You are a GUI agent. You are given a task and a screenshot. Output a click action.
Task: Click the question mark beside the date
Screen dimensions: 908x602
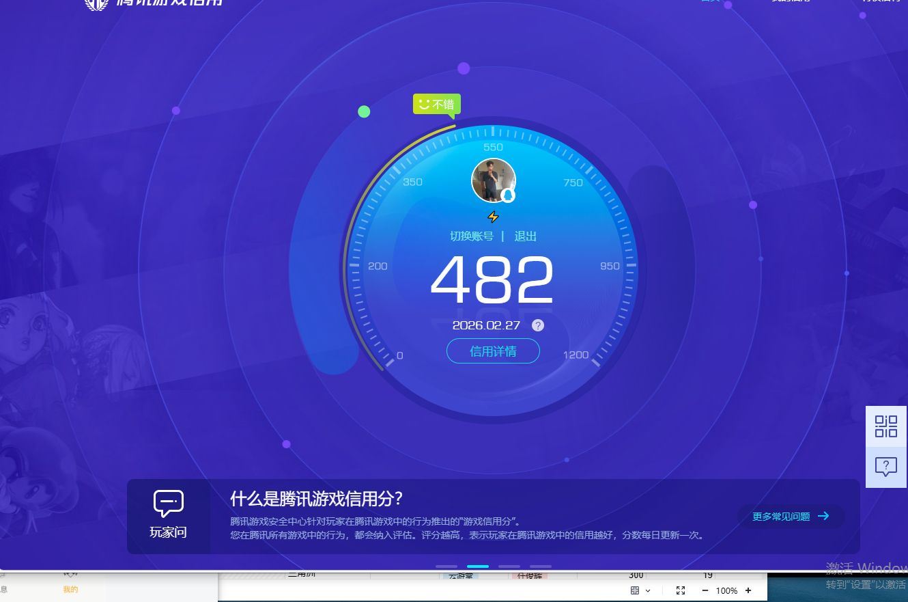(538, 325)
